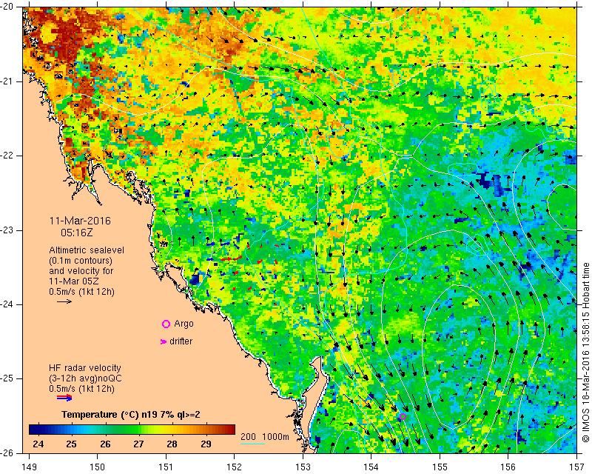Viewport: 592px width, 474px height.
Task: Click the IMOS copyright timestamp text
Action: (585, 354)
